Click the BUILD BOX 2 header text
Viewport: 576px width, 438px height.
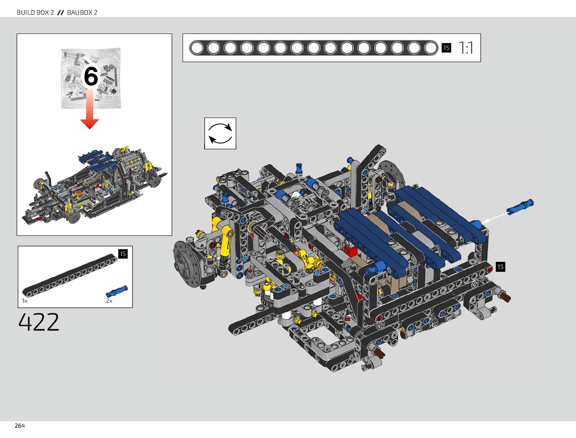[x=35, y=13]
